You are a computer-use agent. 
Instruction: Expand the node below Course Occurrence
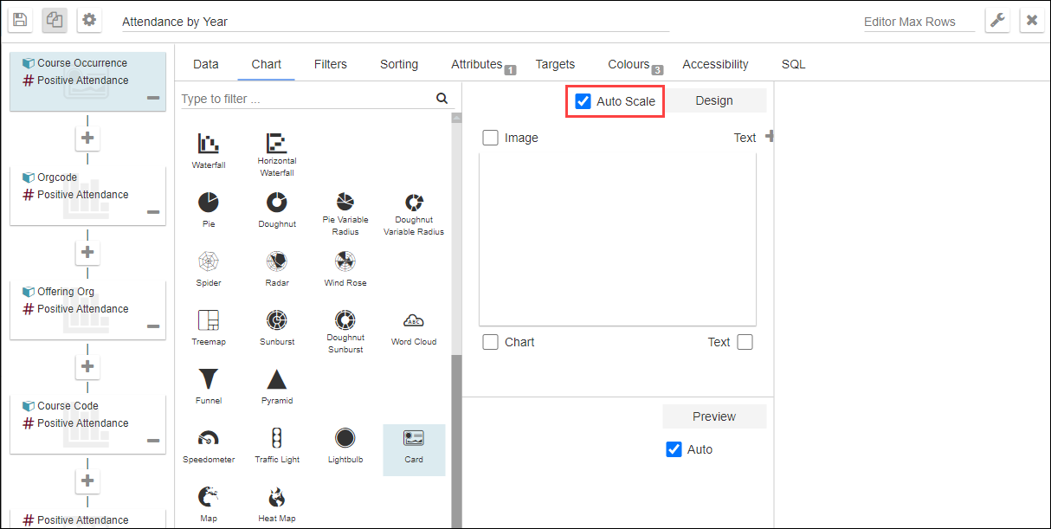(87, 137)
